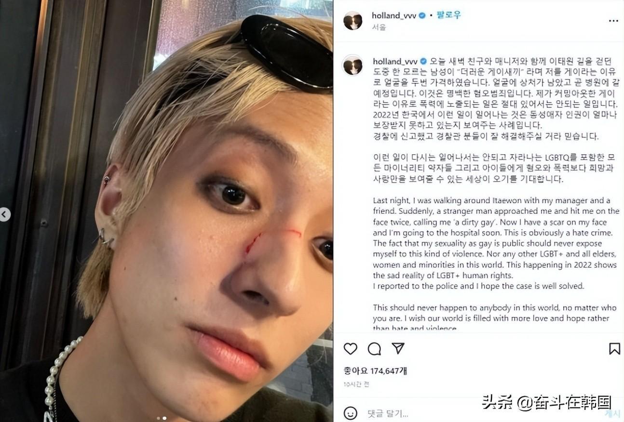Save the post with the bookmark icon

[x=614, y=349]
